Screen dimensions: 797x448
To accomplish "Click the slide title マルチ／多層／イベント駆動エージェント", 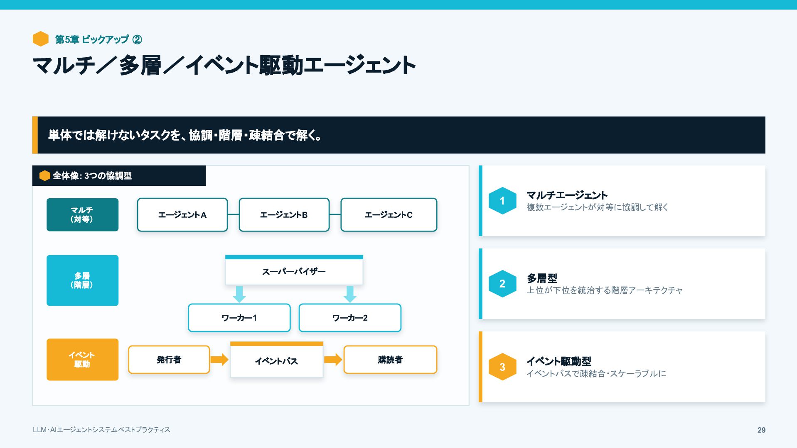I will coord(224,66).
